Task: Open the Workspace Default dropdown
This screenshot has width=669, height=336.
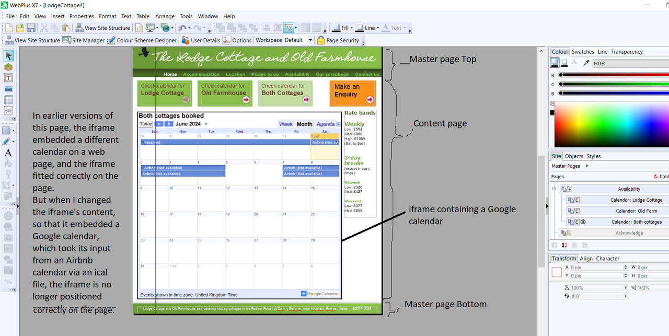Action: point(310,40)
